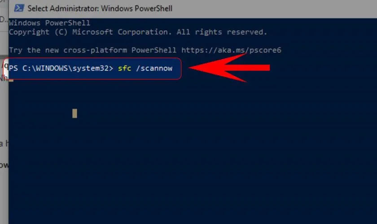
Task: Click the 'sfc' command word
Action: click(124, 68)
